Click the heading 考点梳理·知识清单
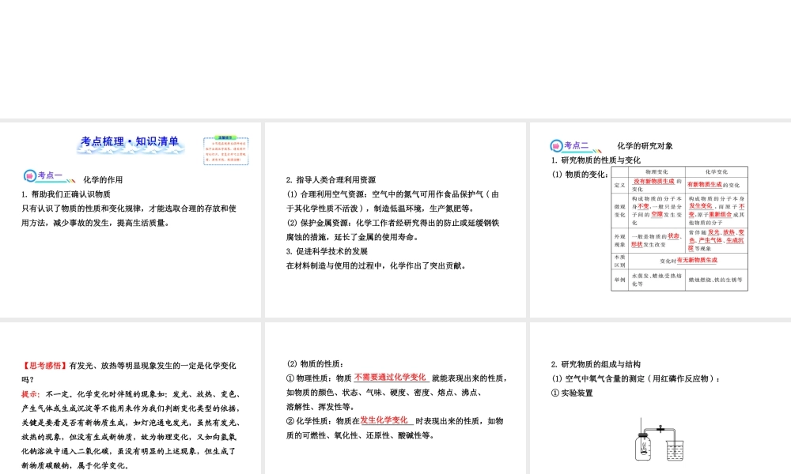This screenshot has height=474, width=791. 131,141
